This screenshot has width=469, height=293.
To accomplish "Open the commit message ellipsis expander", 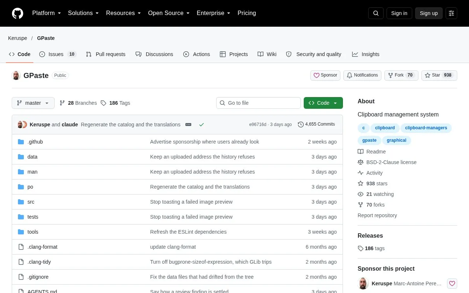I will pos(188,125).
